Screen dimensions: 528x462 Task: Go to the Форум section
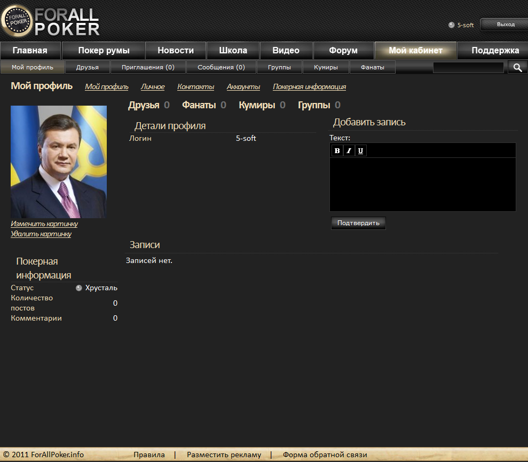pyautogui.click(x=343, y=51)
